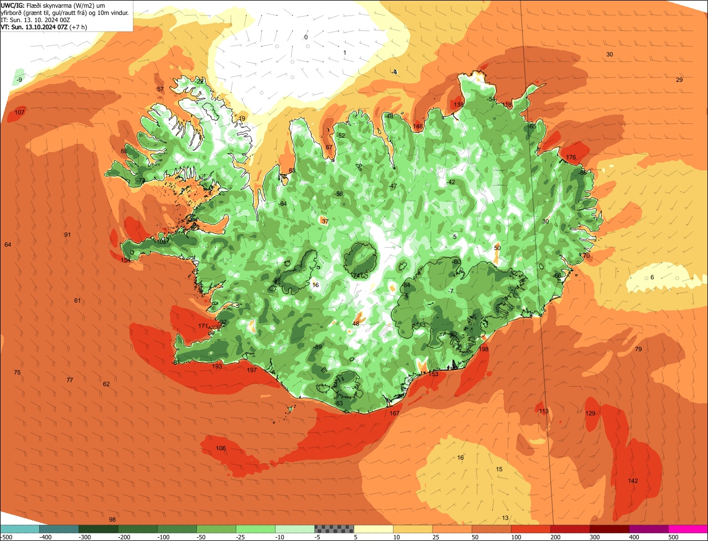The width and height of the screenshot is (708, 541).
Task: Select the dark green legend swatch starting at -200
Action: pyautogui.click(x=138, y=529)
